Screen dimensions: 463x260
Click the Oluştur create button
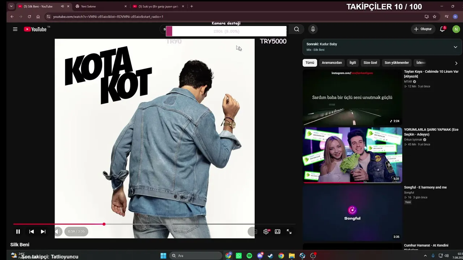(x=423, y=29)
